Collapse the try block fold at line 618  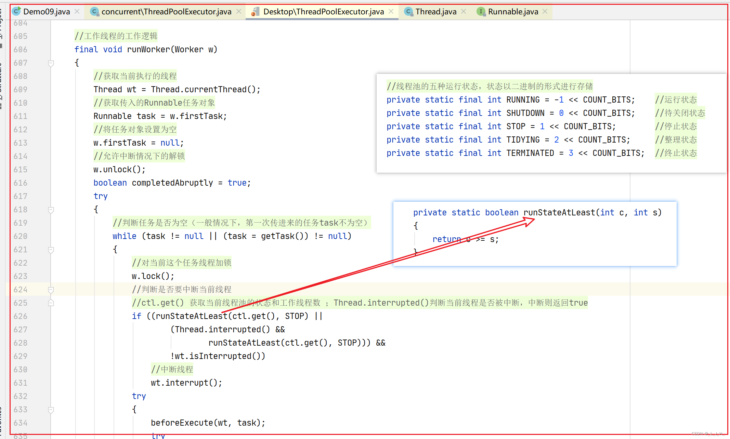coord(51,210)
